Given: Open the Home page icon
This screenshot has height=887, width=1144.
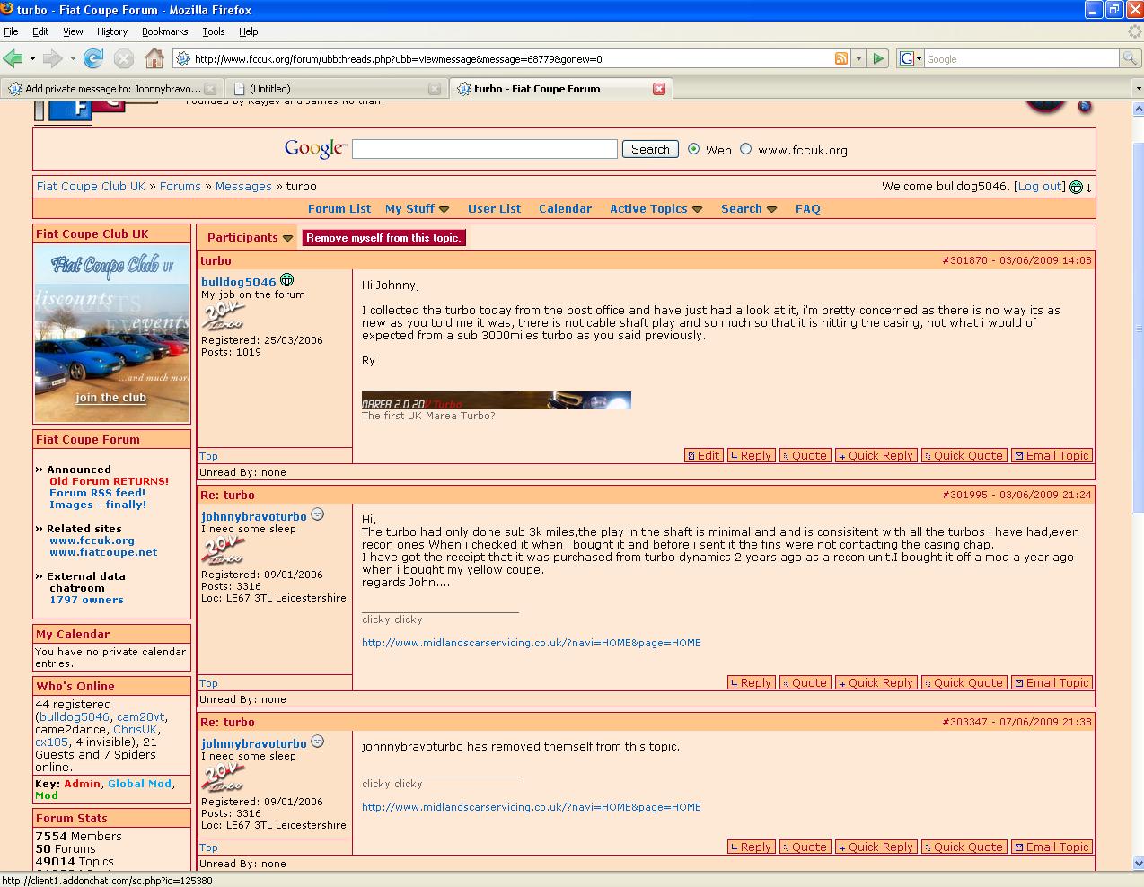Looking at the screenshot, I should click(x=154, y=58).
